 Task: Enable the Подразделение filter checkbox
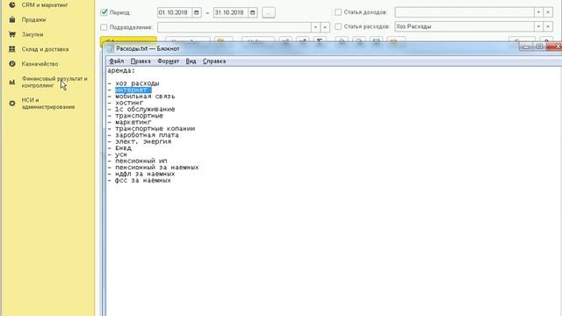click(x=104, y=27)
